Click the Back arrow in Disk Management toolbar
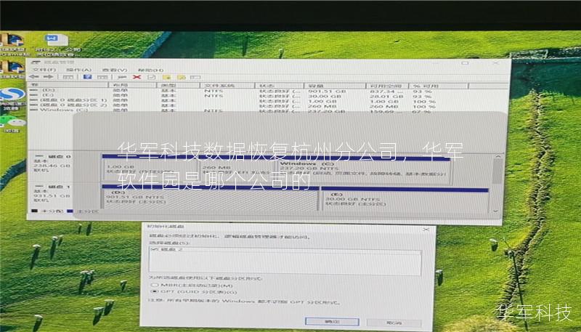 [34, 76]
